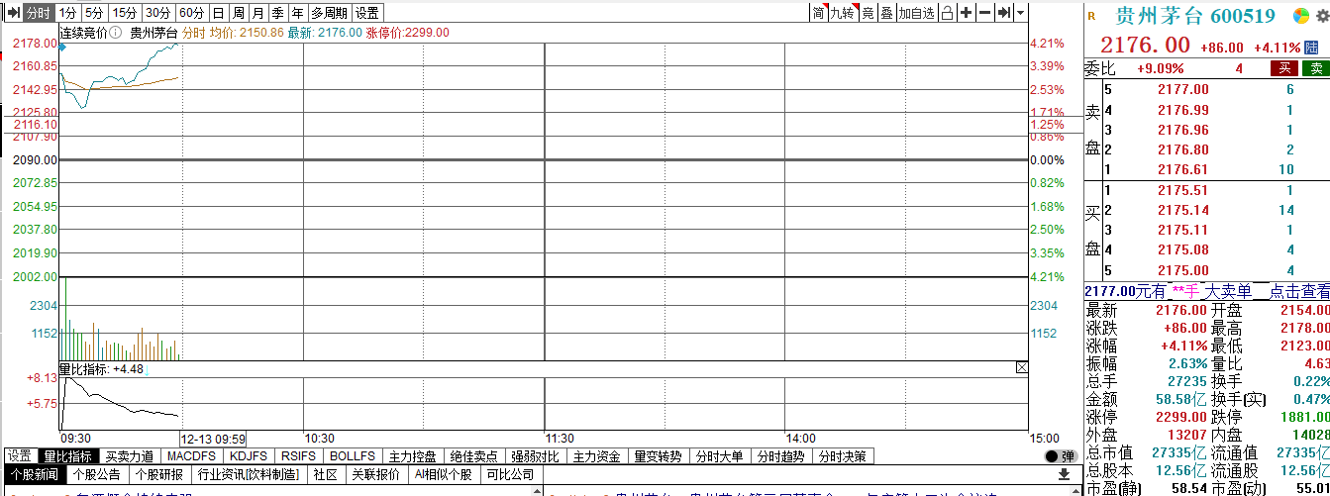This screenshot has height=496, width=1330.
Task: Select the 1分 period tab
Action: point(66,13)
